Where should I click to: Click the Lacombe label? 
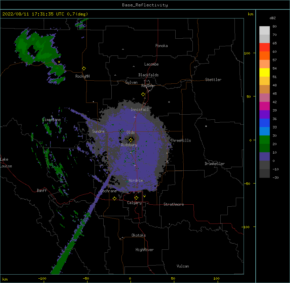(x=151, y=64)
